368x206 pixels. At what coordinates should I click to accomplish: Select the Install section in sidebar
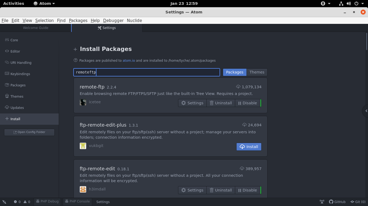(29, 119)
